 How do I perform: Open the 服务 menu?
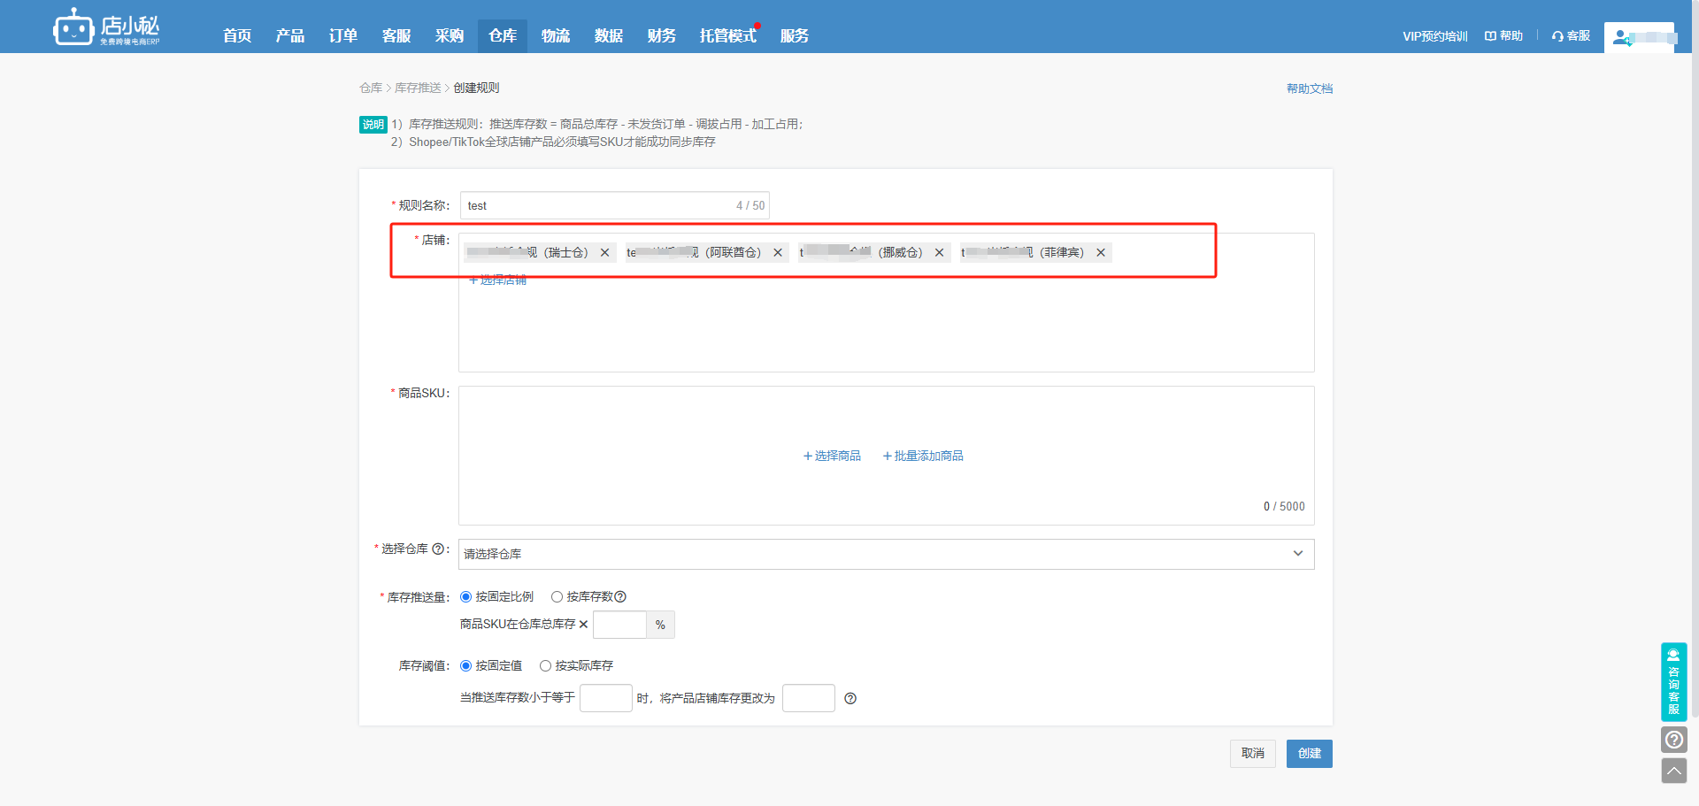click(795, 36)
